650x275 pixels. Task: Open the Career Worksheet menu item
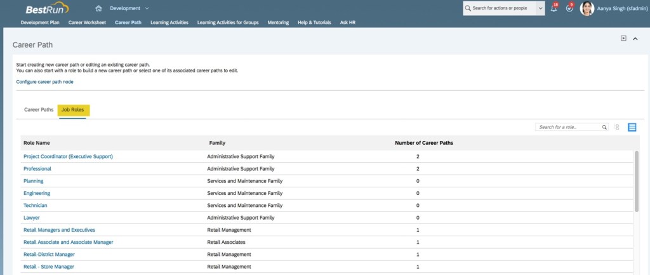tap(87, 22)
